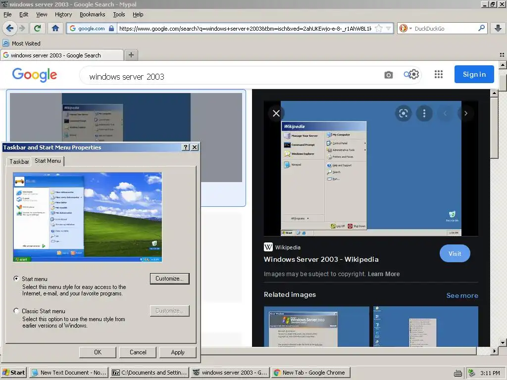This screenshot has height=380, width=507.
Task: Show next image with right chevron
Action: point(465,113)
